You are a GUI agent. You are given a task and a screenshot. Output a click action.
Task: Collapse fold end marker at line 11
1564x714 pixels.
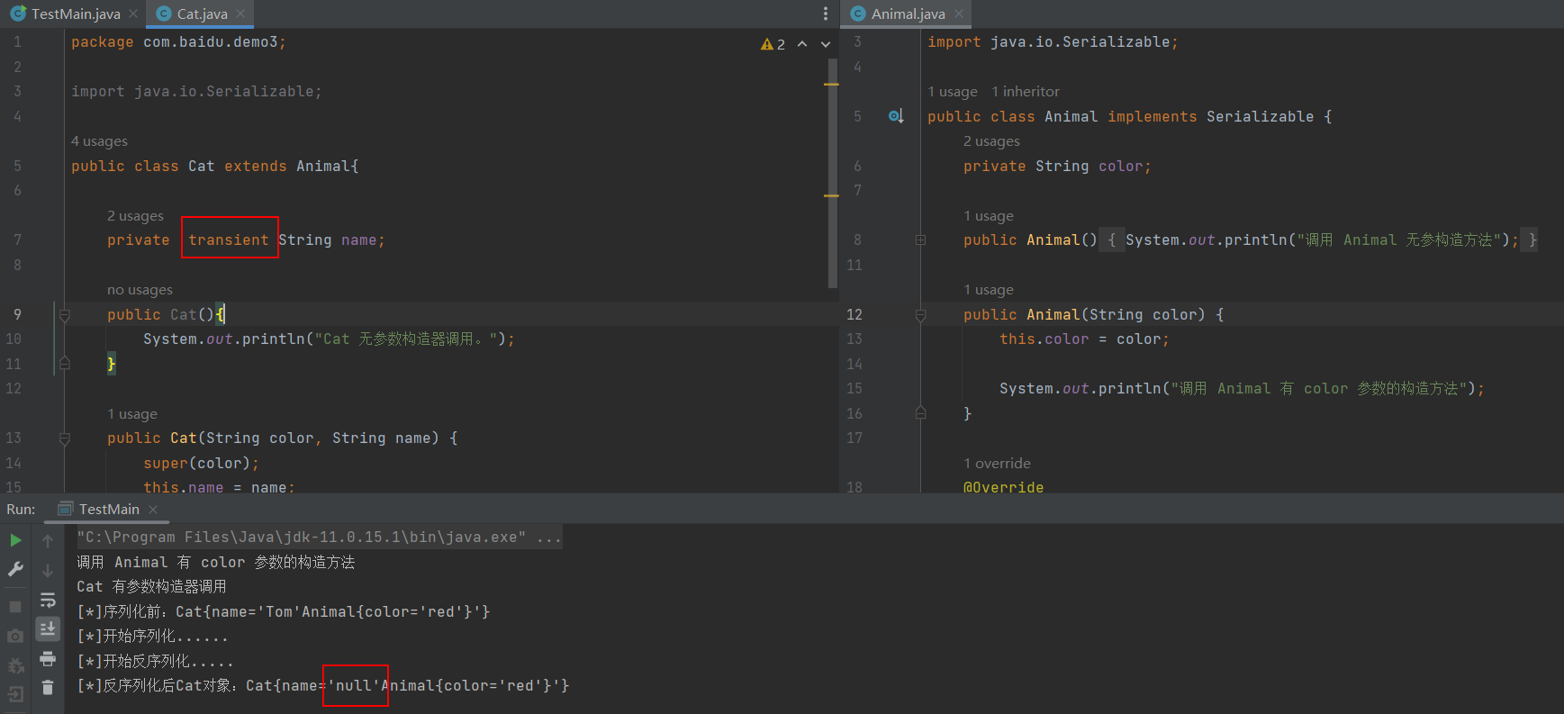coord(65,363)
